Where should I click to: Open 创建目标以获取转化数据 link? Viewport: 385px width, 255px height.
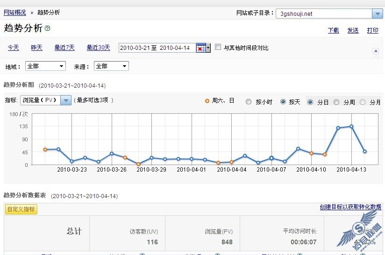[350, 207]
